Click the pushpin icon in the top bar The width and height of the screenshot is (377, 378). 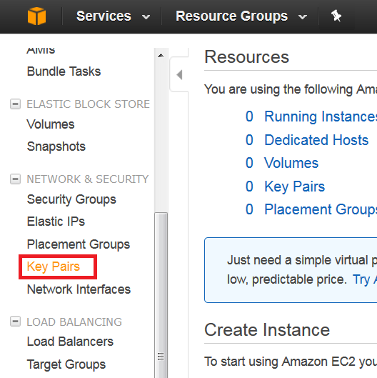[336, 16]
